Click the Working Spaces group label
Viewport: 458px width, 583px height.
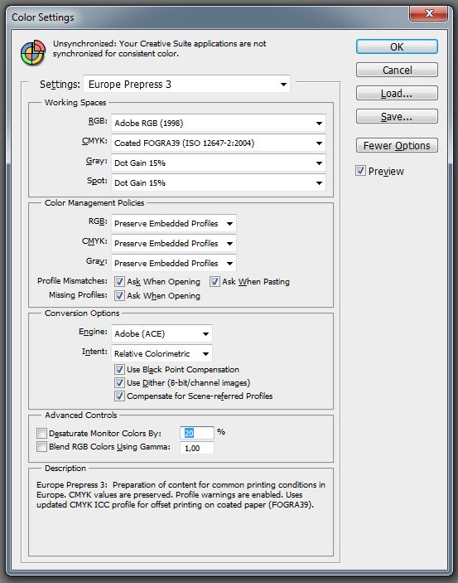point(75,103)
